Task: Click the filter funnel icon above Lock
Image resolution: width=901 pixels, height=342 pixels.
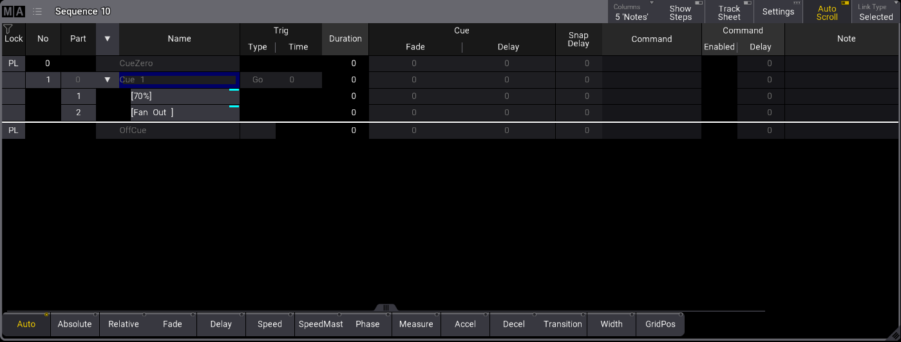Action: click(8, 29)
